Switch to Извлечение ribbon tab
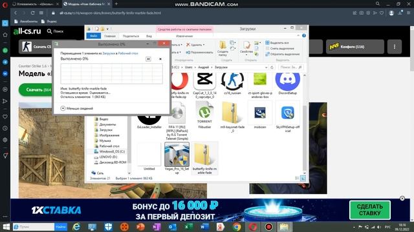 coord(184,36)
